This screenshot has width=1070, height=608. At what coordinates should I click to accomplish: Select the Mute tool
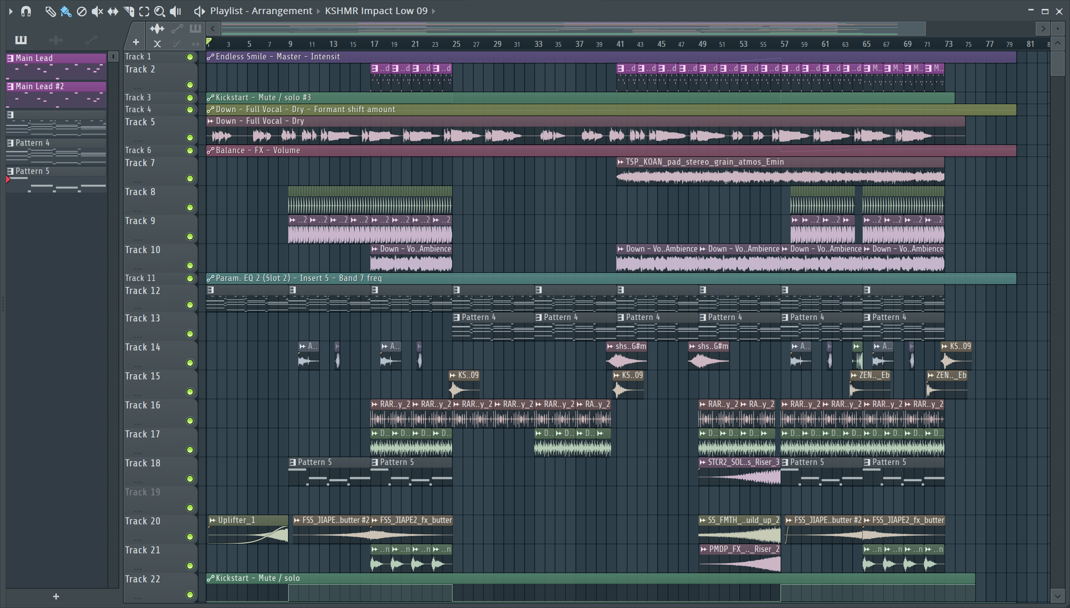(97, 11)
